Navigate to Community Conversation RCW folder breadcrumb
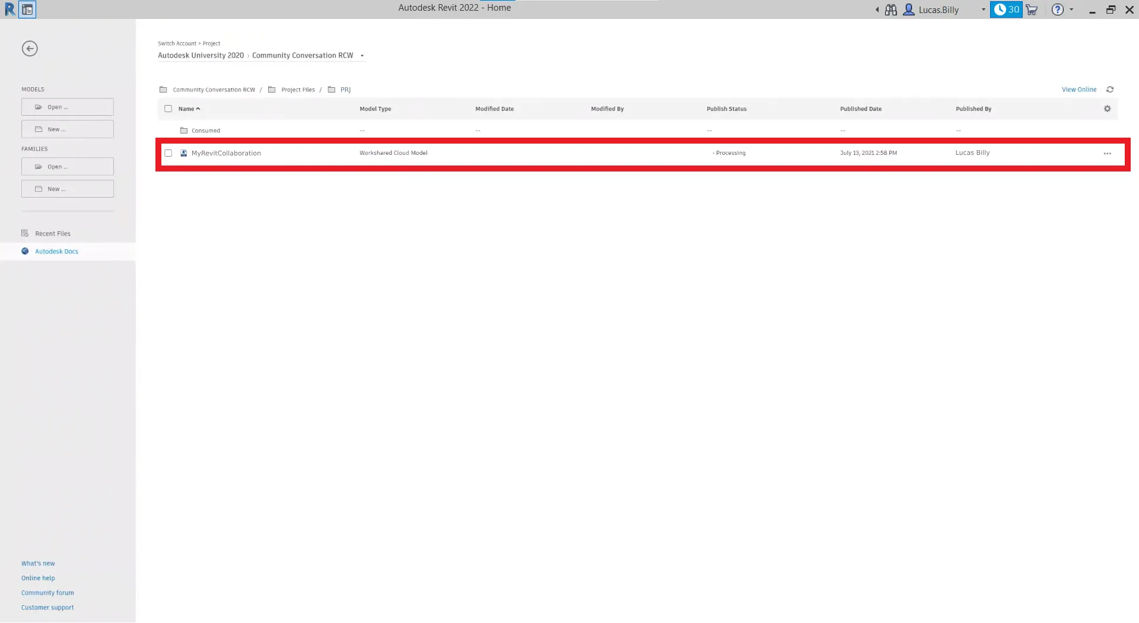This screenshot has width=1139, height=623. (x=214, y=90)
